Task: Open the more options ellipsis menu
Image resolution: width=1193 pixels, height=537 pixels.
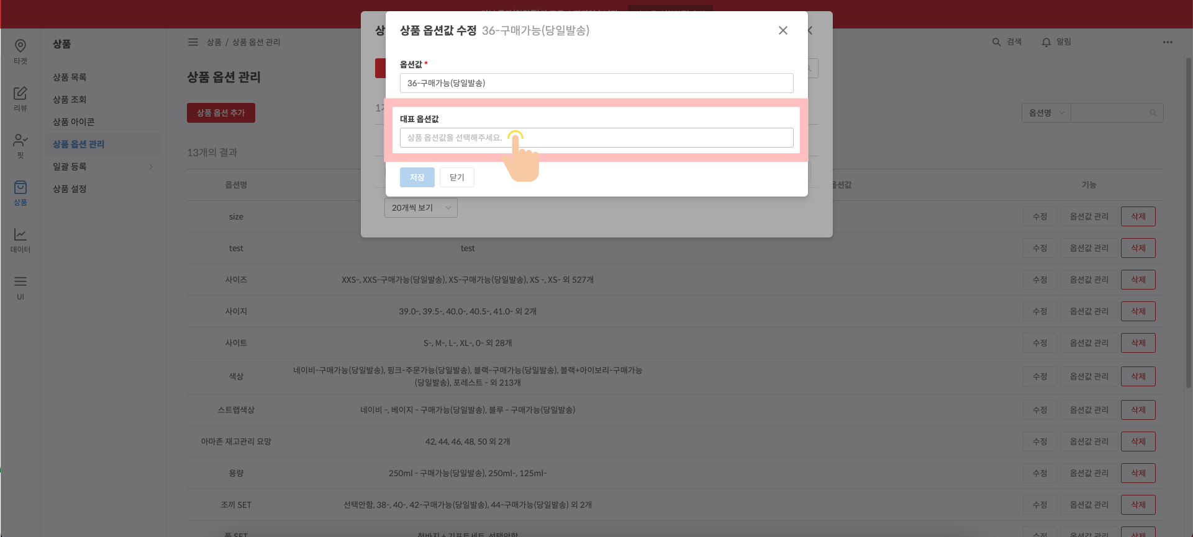Action: (1168, 42)
